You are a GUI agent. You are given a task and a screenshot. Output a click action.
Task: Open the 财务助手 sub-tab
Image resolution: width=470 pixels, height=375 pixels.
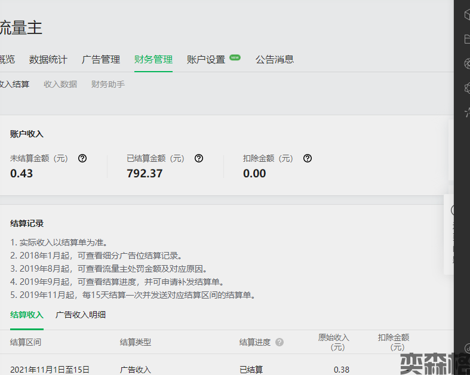click(108, 84)
